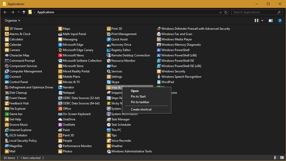Click the Applications address bar breadcrumb
286x161 pixels.
[46, 12]
